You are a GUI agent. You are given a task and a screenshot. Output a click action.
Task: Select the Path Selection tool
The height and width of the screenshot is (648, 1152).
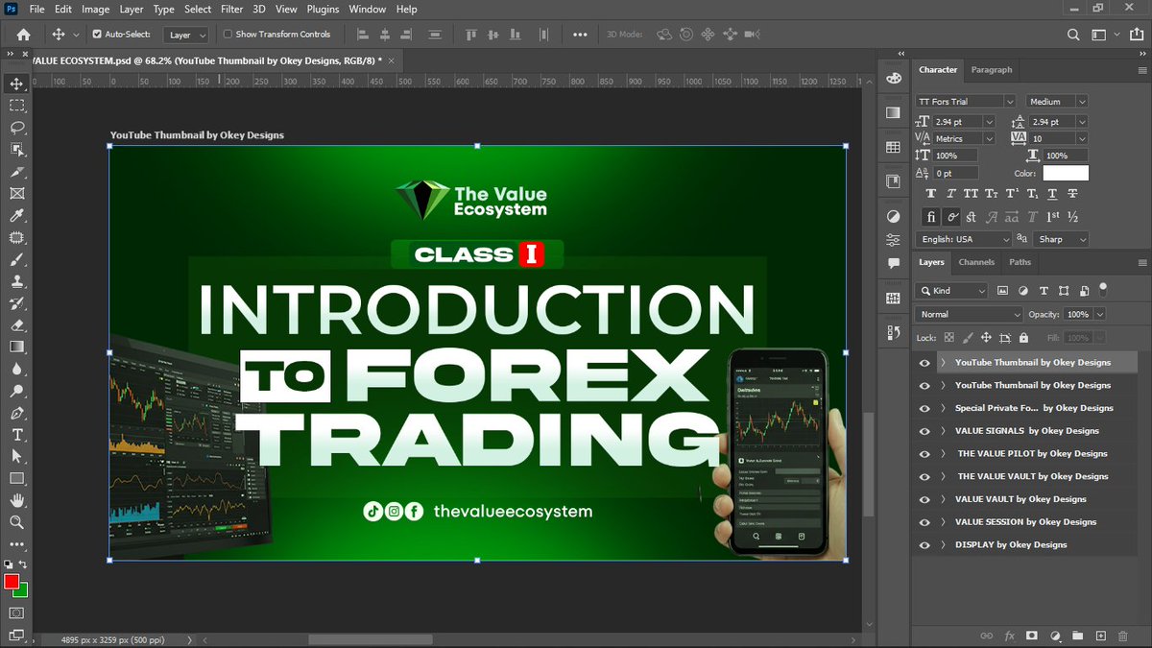(16, 456)
